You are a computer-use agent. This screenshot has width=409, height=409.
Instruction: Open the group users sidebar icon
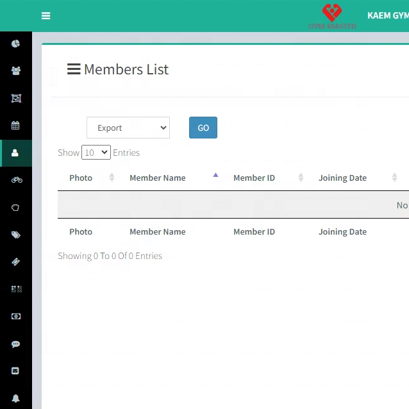click(16, 71)
